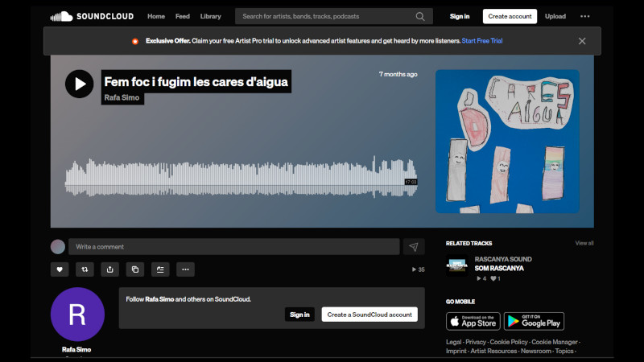
Task: Click Create a SoundCloud account
Action: tap(369, 315)
